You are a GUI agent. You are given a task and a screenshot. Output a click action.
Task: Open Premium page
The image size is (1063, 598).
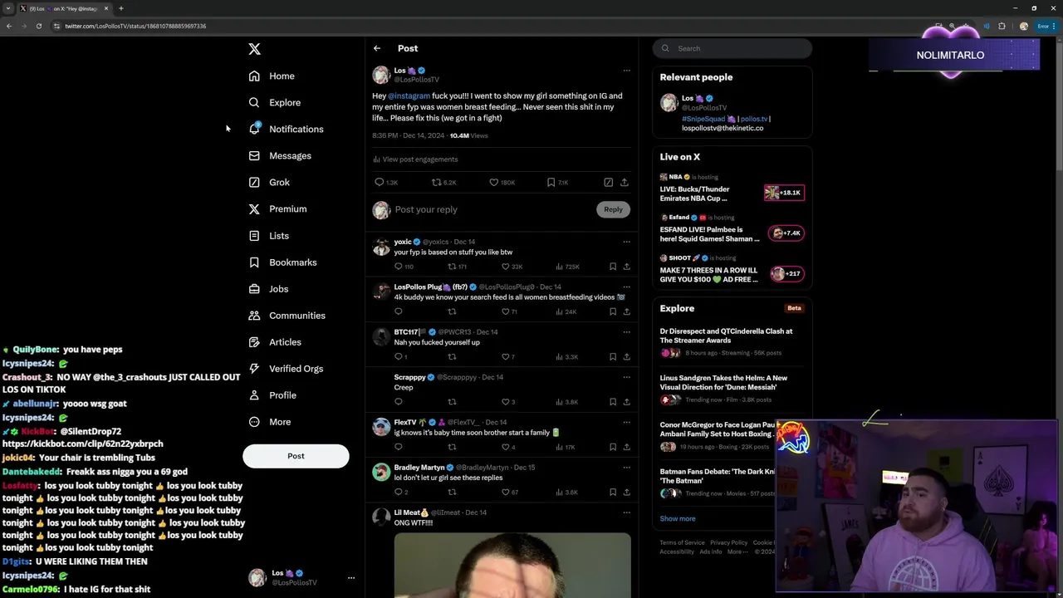(277, 208)
